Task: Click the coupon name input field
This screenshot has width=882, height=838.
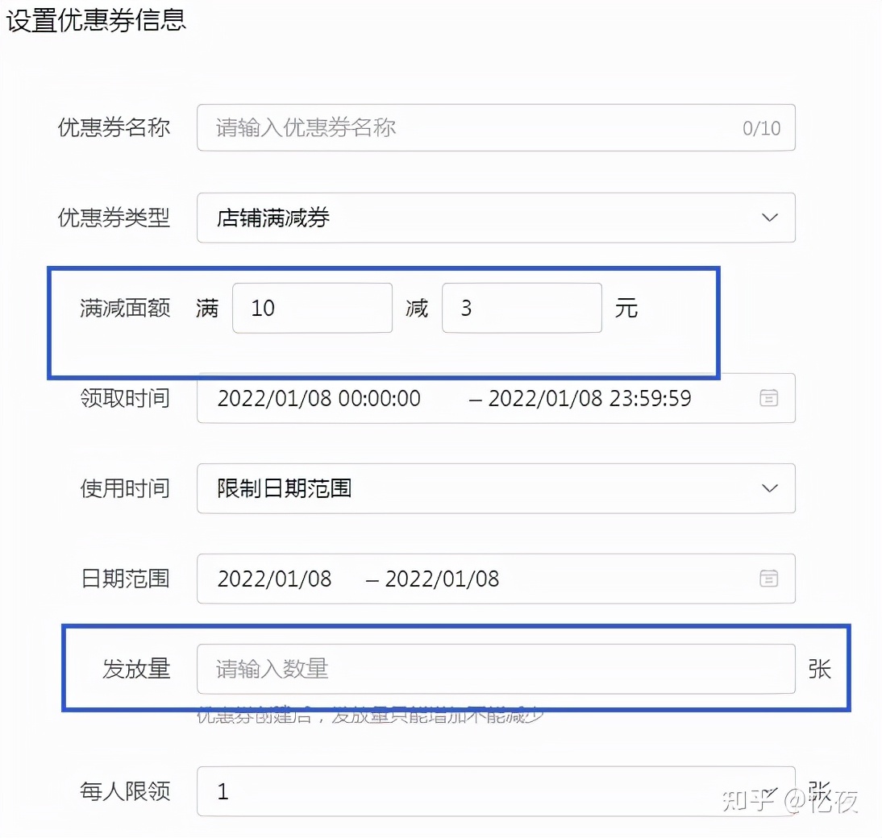Action: pos(496,127)
